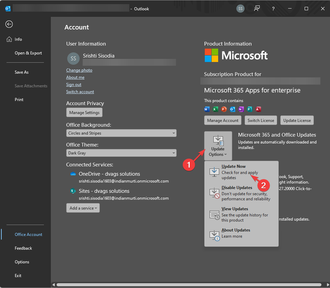Image resolution: width=330 pixels, height=288 pixels.
Task: Click the SS account avatar in title bar
Action: tap(240, 9)
